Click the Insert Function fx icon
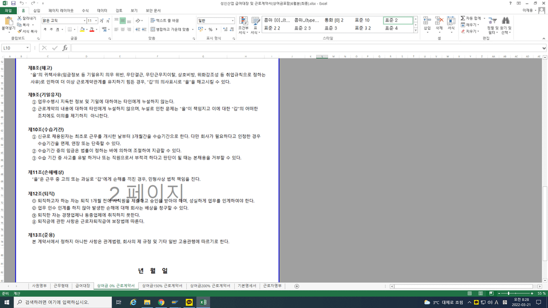Image resolution: width=548 pixels, height=308 pixels. pyautogui.click(x=65, y=48)
